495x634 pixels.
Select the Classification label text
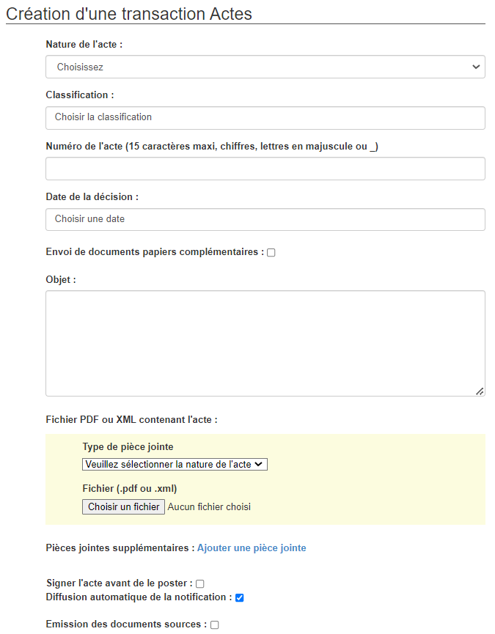click(79, 95)
